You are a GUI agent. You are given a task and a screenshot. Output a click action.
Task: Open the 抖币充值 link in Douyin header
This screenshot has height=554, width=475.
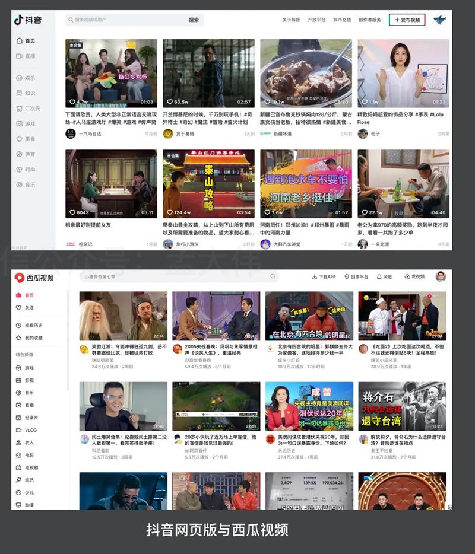[342, 20]
